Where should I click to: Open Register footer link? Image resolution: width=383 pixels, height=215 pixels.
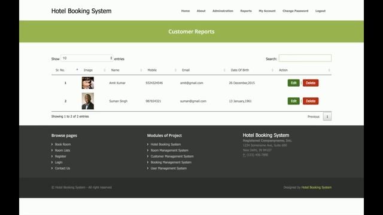pyautogui.click(x=60, y=156)
